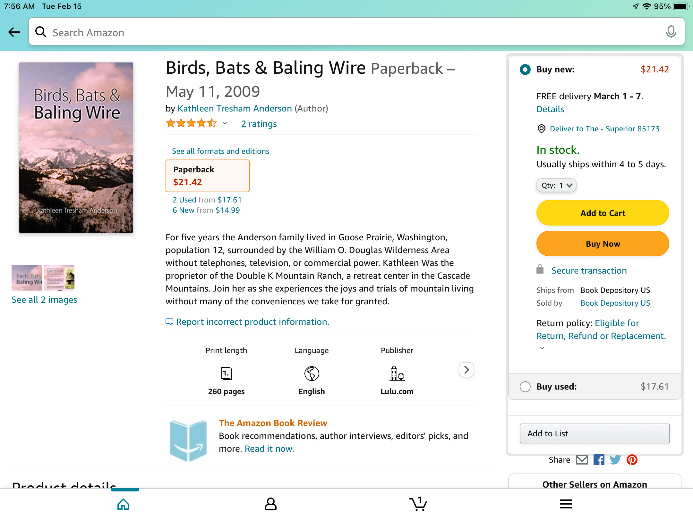
Task: Open the account profile tab
Action: click(x=270, y=504)
